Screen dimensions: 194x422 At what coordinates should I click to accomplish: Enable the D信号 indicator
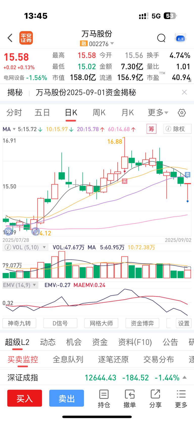(60, 323)
